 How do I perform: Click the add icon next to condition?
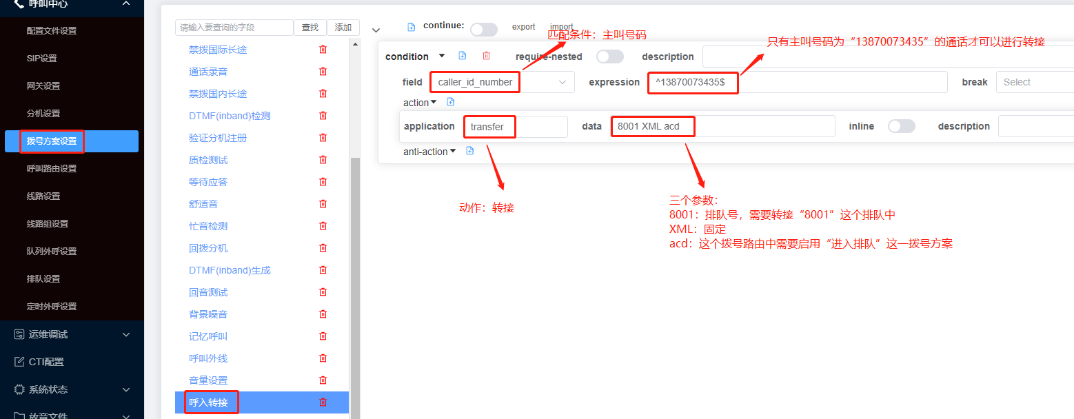(x=463, y=56)
